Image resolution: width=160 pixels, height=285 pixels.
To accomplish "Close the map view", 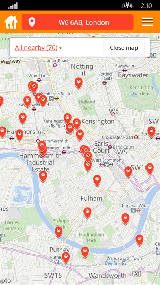I will [x=124, y=48].
